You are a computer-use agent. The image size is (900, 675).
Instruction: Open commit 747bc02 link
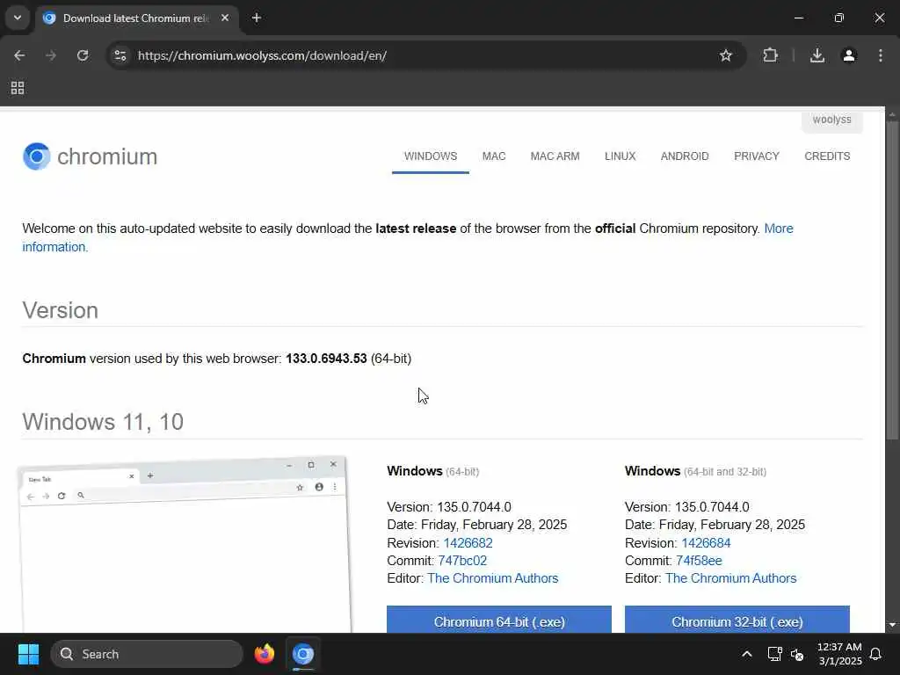[462, 561]
